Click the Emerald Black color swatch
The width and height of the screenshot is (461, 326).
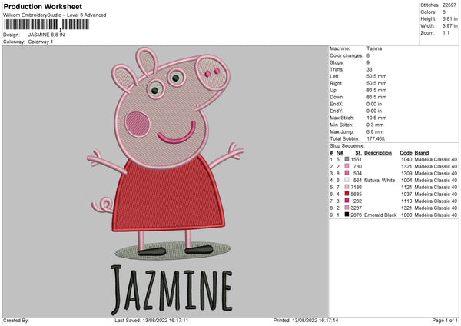[x=347, y=215]
